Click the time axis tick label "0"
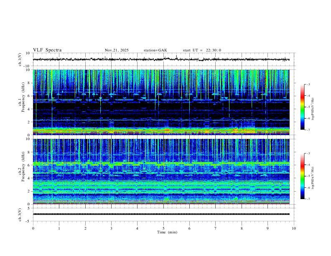331x256 pixels. (33, 228)
